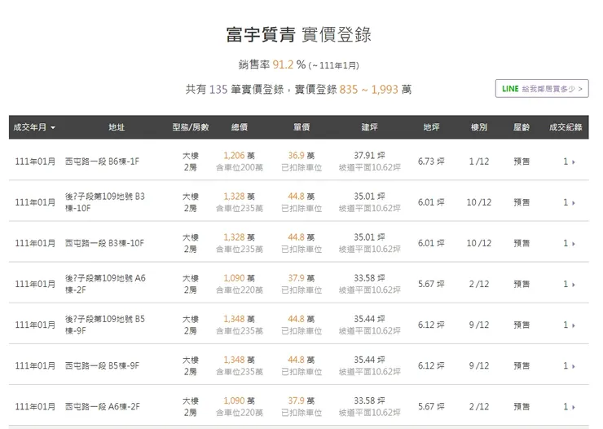Viewport: 603px width, 429px height.
Task: Expand transaction record arrow for 後?子段第109地號 B5棟-9F
Action: coord(574,325)
